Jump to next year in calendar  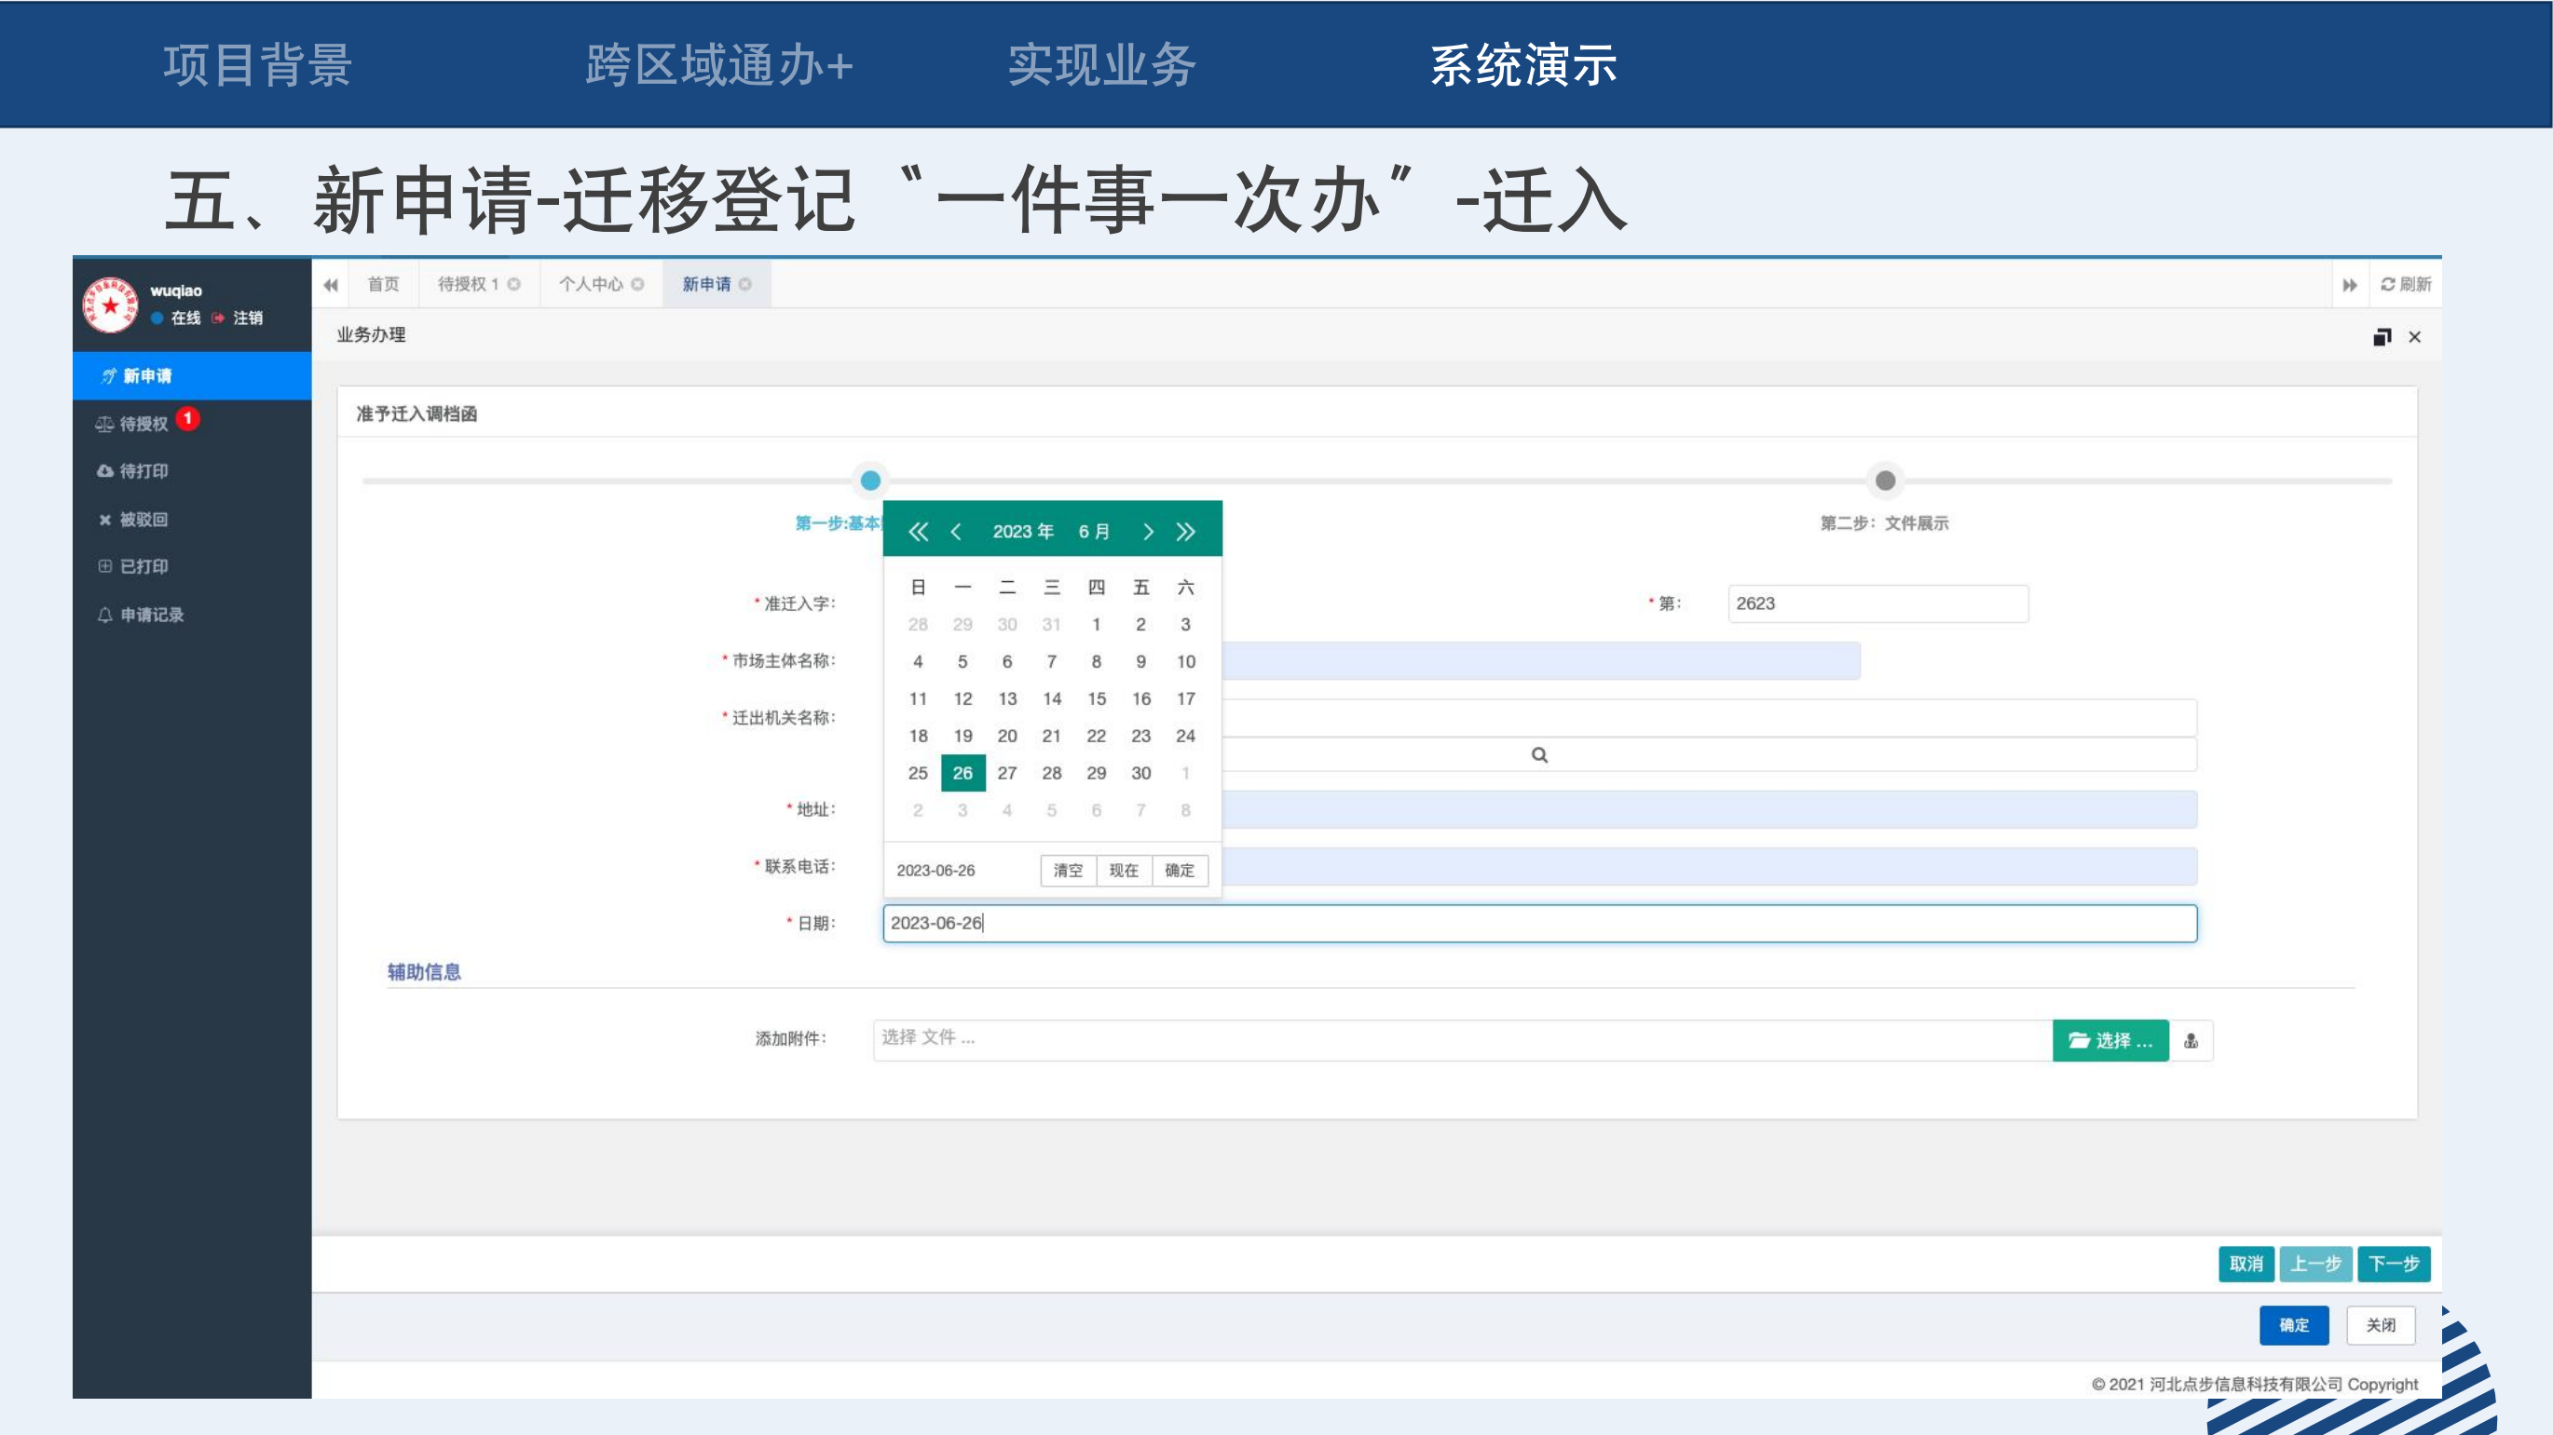[1185, 532]
